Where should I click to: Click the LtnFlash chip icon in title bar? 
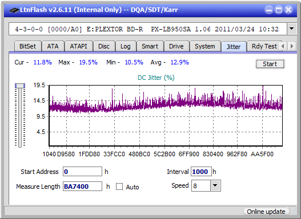coord(14,10)
